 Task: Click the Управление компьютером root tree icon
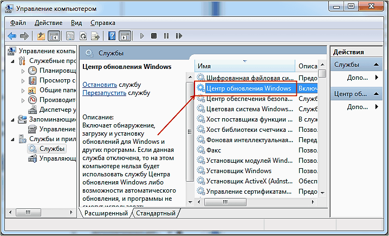tap(12, 51)
